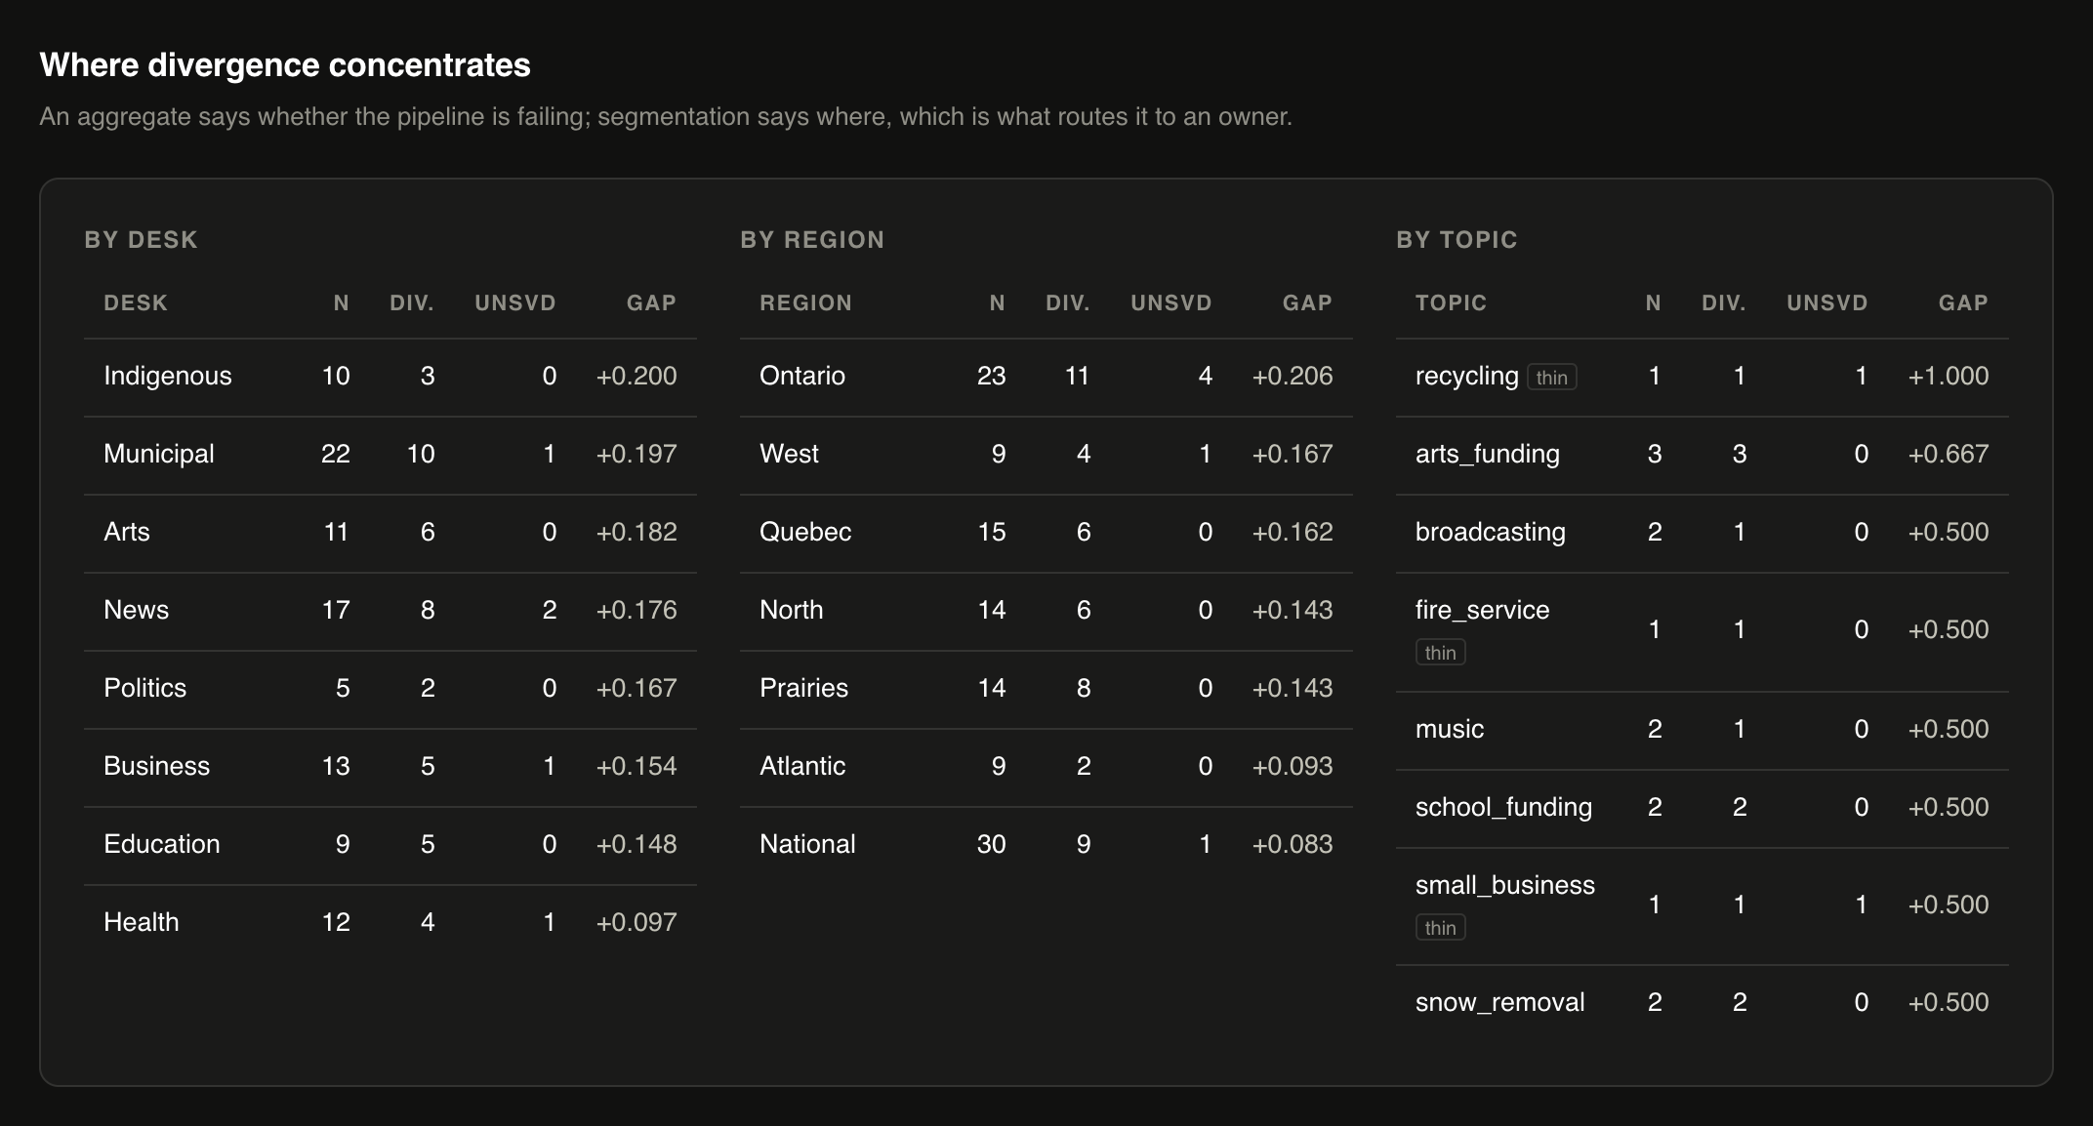Select the school_funding topic row
This screenshot has height=1126, width=2093.
coord(1703,808)
